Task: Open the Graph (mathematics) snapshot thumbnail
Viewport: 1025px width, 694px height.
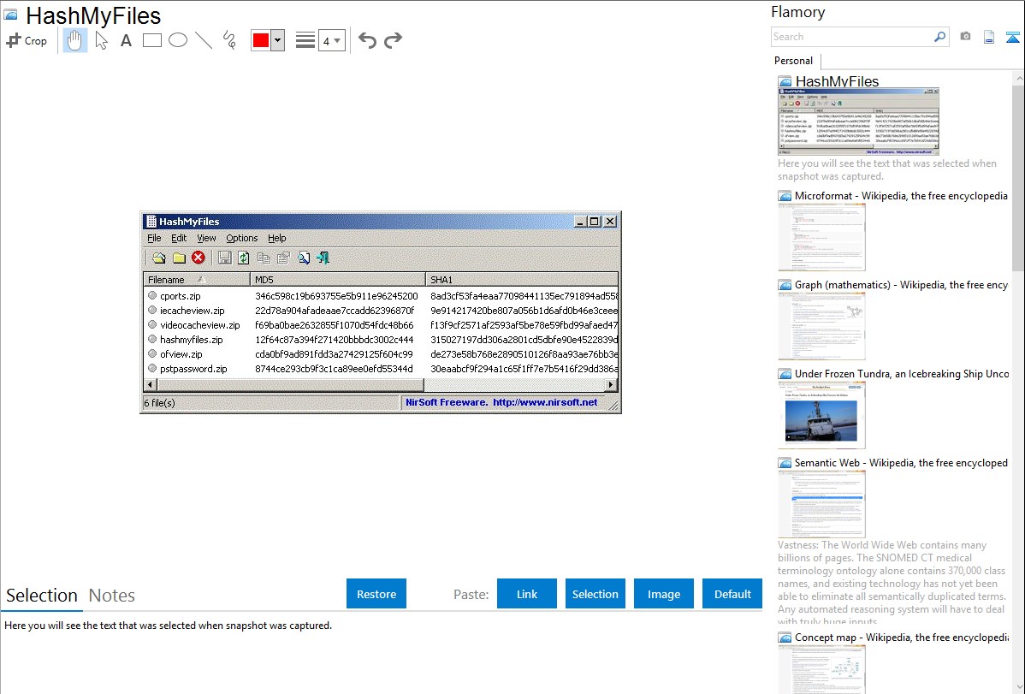Action: click(821, 326)
